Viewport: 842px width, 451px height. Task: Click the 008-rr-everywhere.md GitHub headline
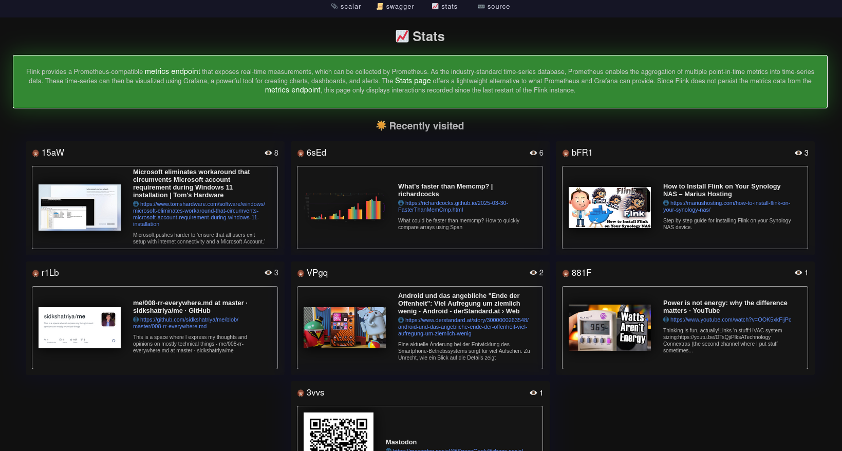(190, 307)
